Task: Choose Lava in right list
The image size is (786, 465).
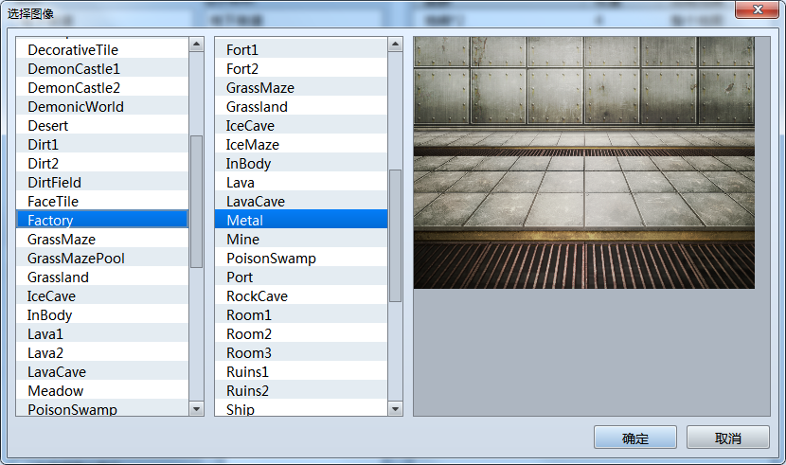Action: click(301, 183)
